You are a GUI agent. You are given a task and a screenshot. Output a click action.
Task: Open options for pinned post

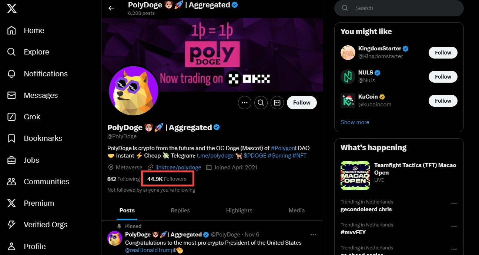313,235
